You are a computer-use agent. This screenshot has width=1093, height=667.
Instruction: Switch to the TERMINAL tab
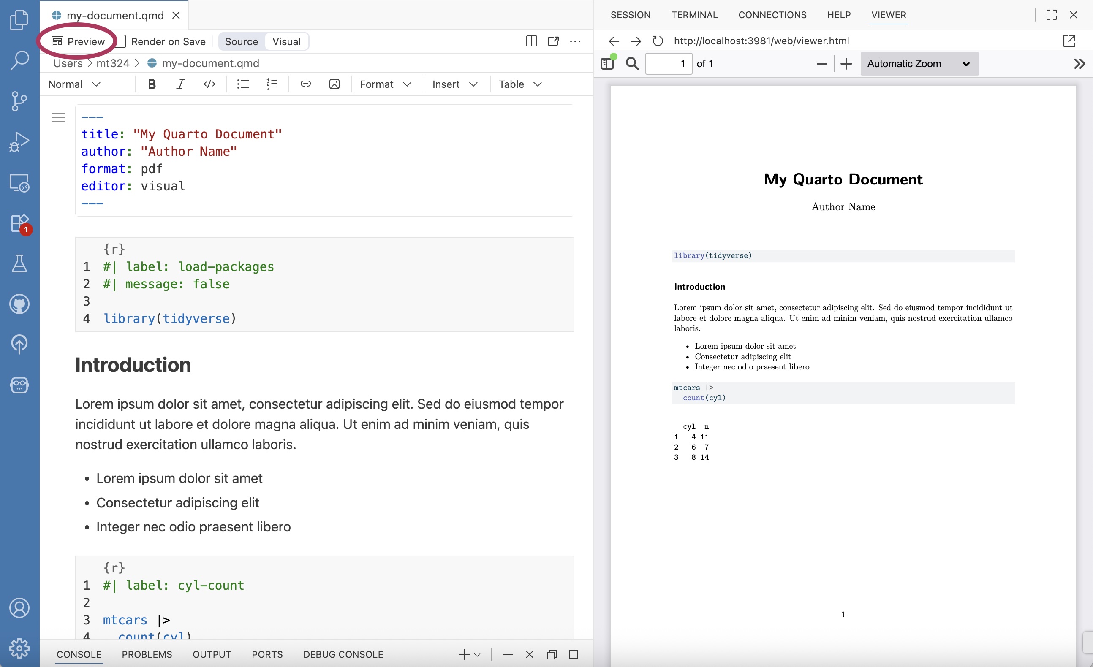(694, 15)
